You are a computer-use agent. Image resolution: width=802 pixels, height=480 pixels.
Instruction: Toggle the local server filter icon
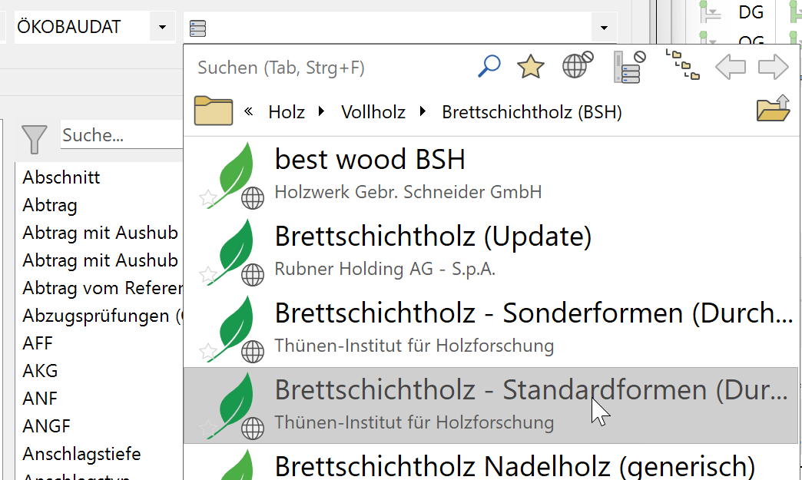click(629, 67)
